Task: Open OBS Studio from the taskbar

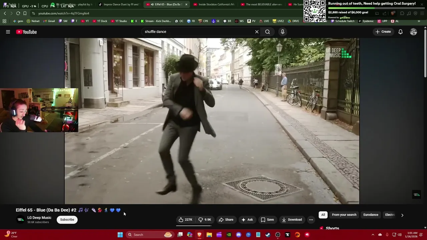Action: pos(278,235)
